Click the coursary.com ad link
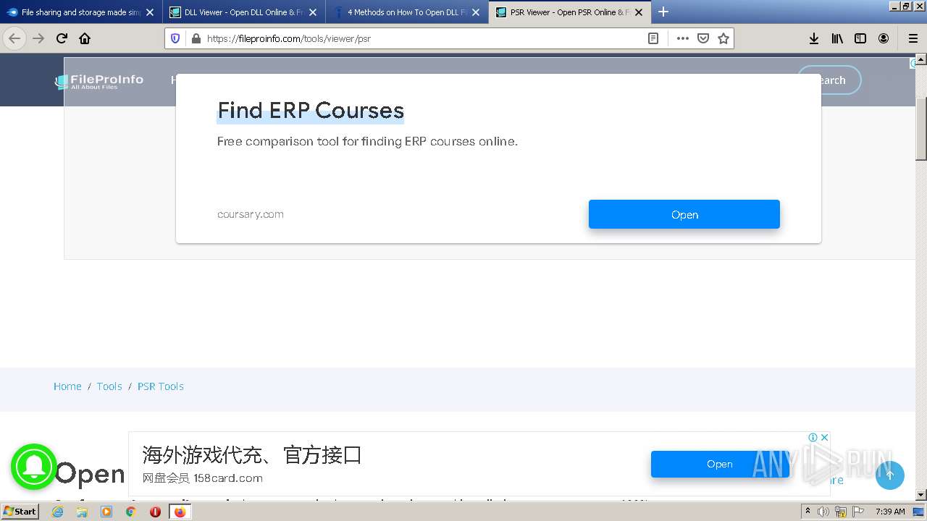 [x=251, y=214]
